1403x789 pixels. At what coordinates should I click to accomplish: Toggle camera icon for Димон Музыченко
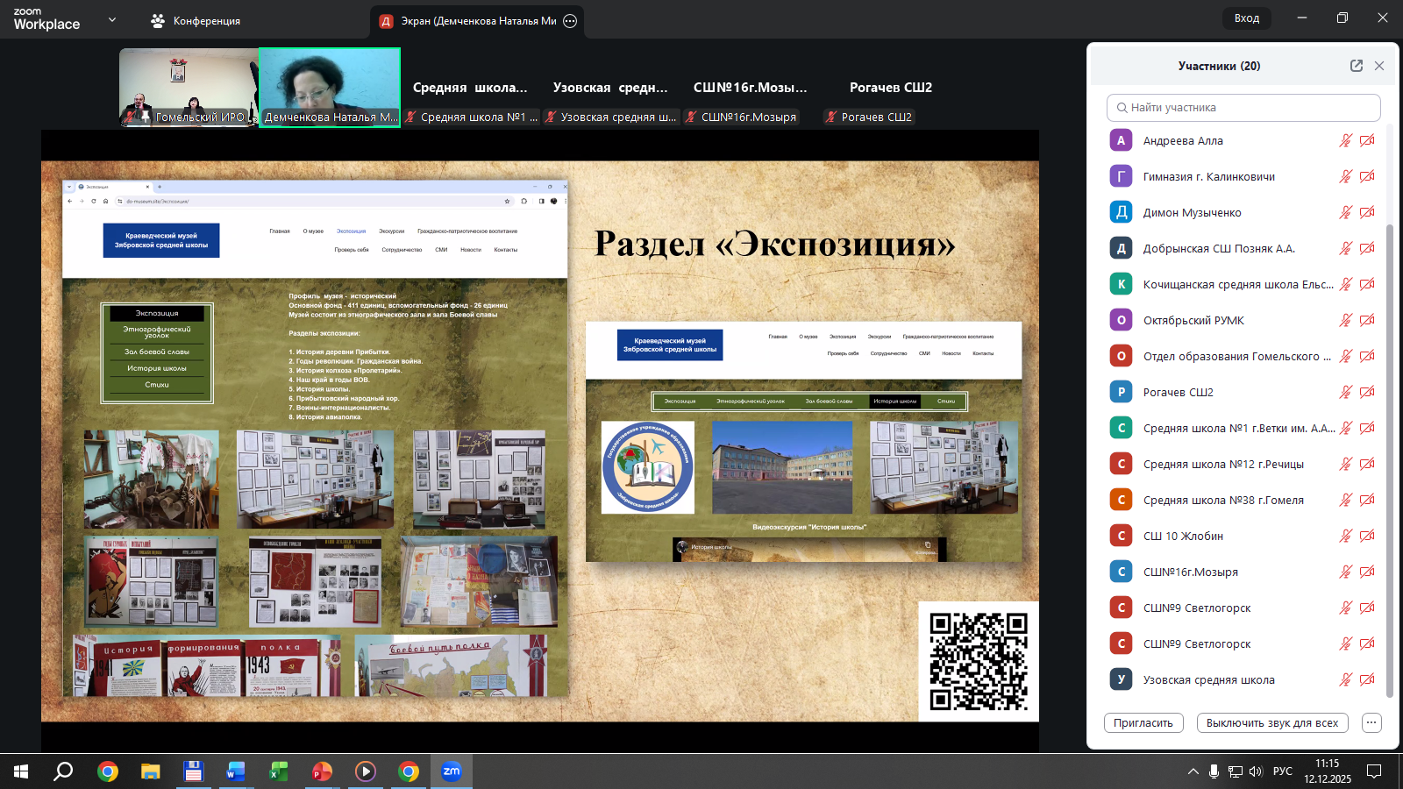(1367, 212)
